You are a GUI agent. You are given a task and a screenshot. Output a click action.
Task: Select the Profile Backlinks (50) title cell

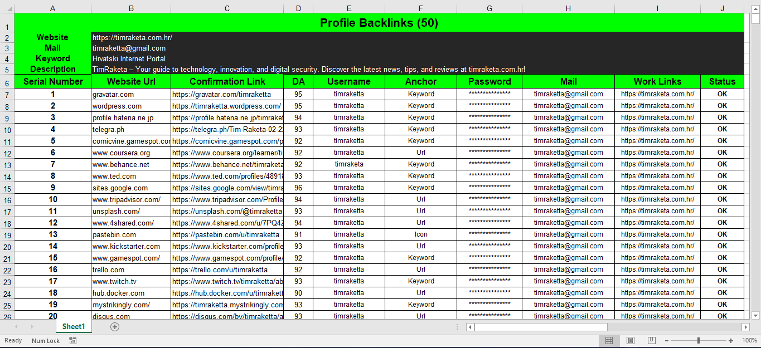click(x=379, y=22)
